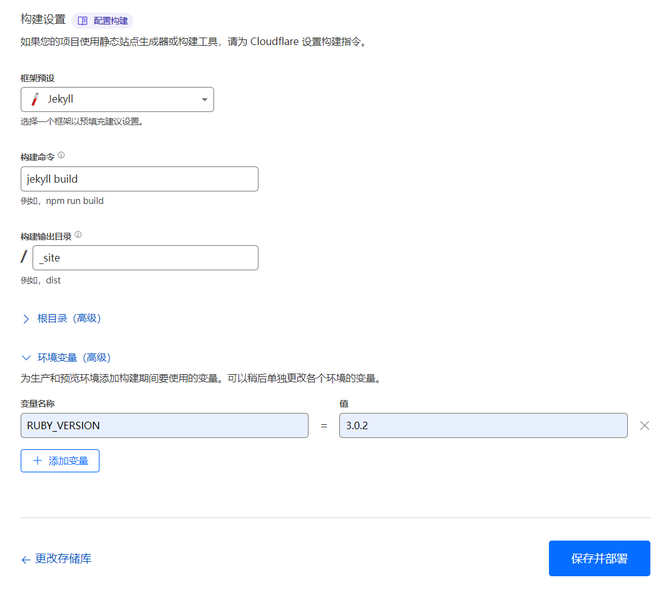Click the 根目录（高级）label text
This screenshot has width=666, height=595.
pyautogui.click(x=69, y=318)
